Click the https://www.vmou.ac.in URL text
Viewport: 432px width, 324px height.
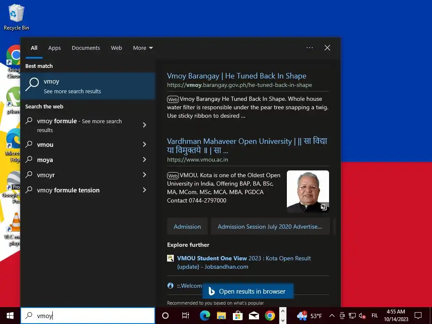(197, 159)
